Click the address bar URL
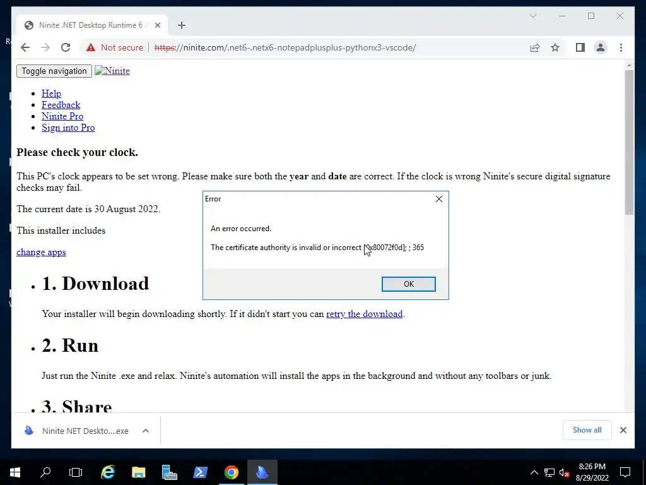 285,47
